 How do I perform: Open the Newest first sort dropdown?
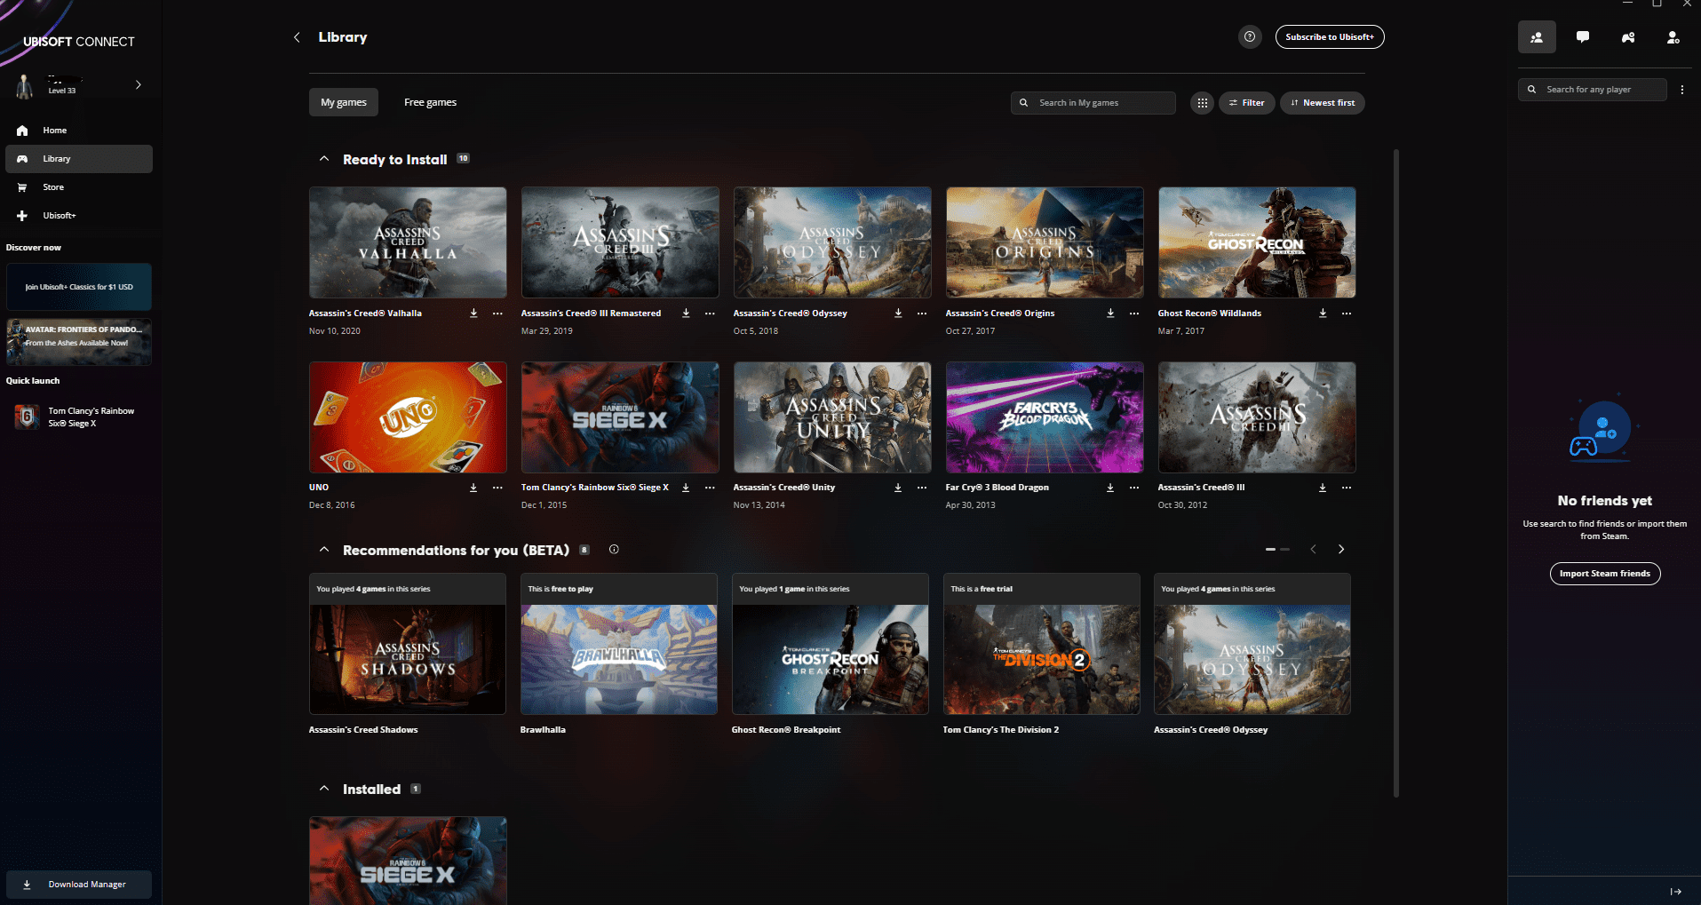pyautogui.click(x=1322, y=102)
